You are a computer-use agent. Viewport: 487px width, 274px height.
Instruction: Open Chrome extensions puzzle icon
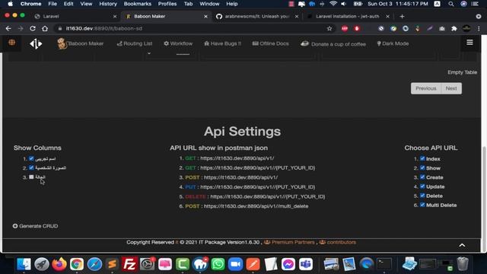click(x=454, y=28)
